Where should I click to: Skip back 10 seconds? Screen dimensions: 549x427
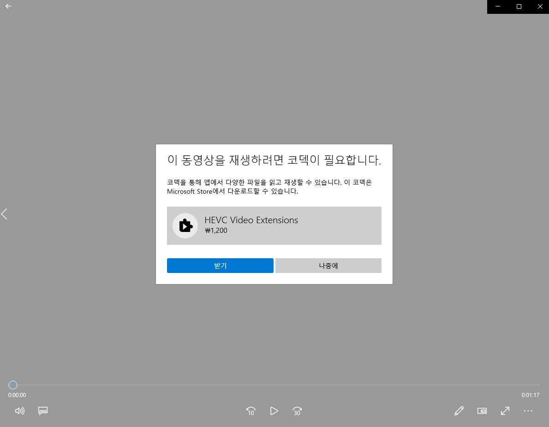[x=251, y=411]
